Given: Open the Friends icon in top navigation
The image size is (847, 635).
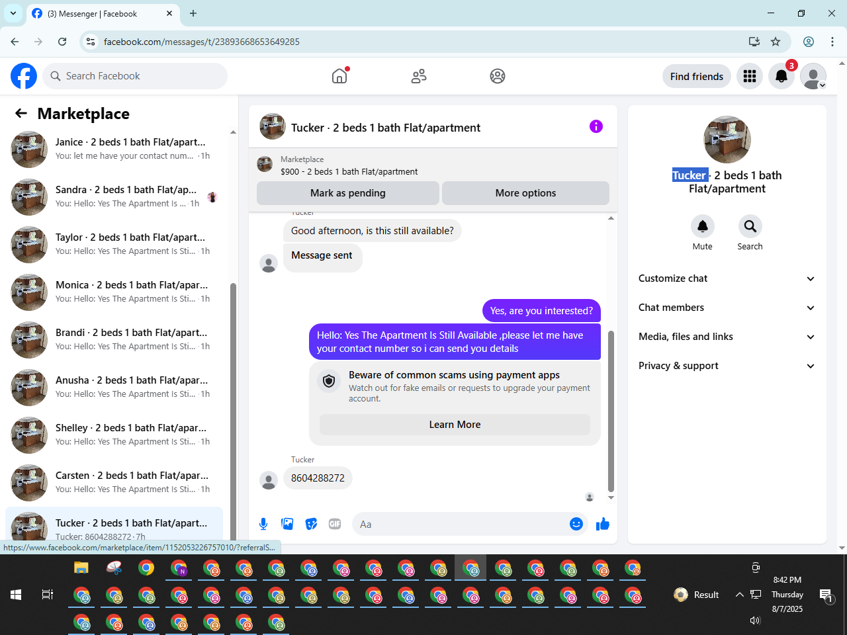Looking at the screenshot, I should (419, 76).
